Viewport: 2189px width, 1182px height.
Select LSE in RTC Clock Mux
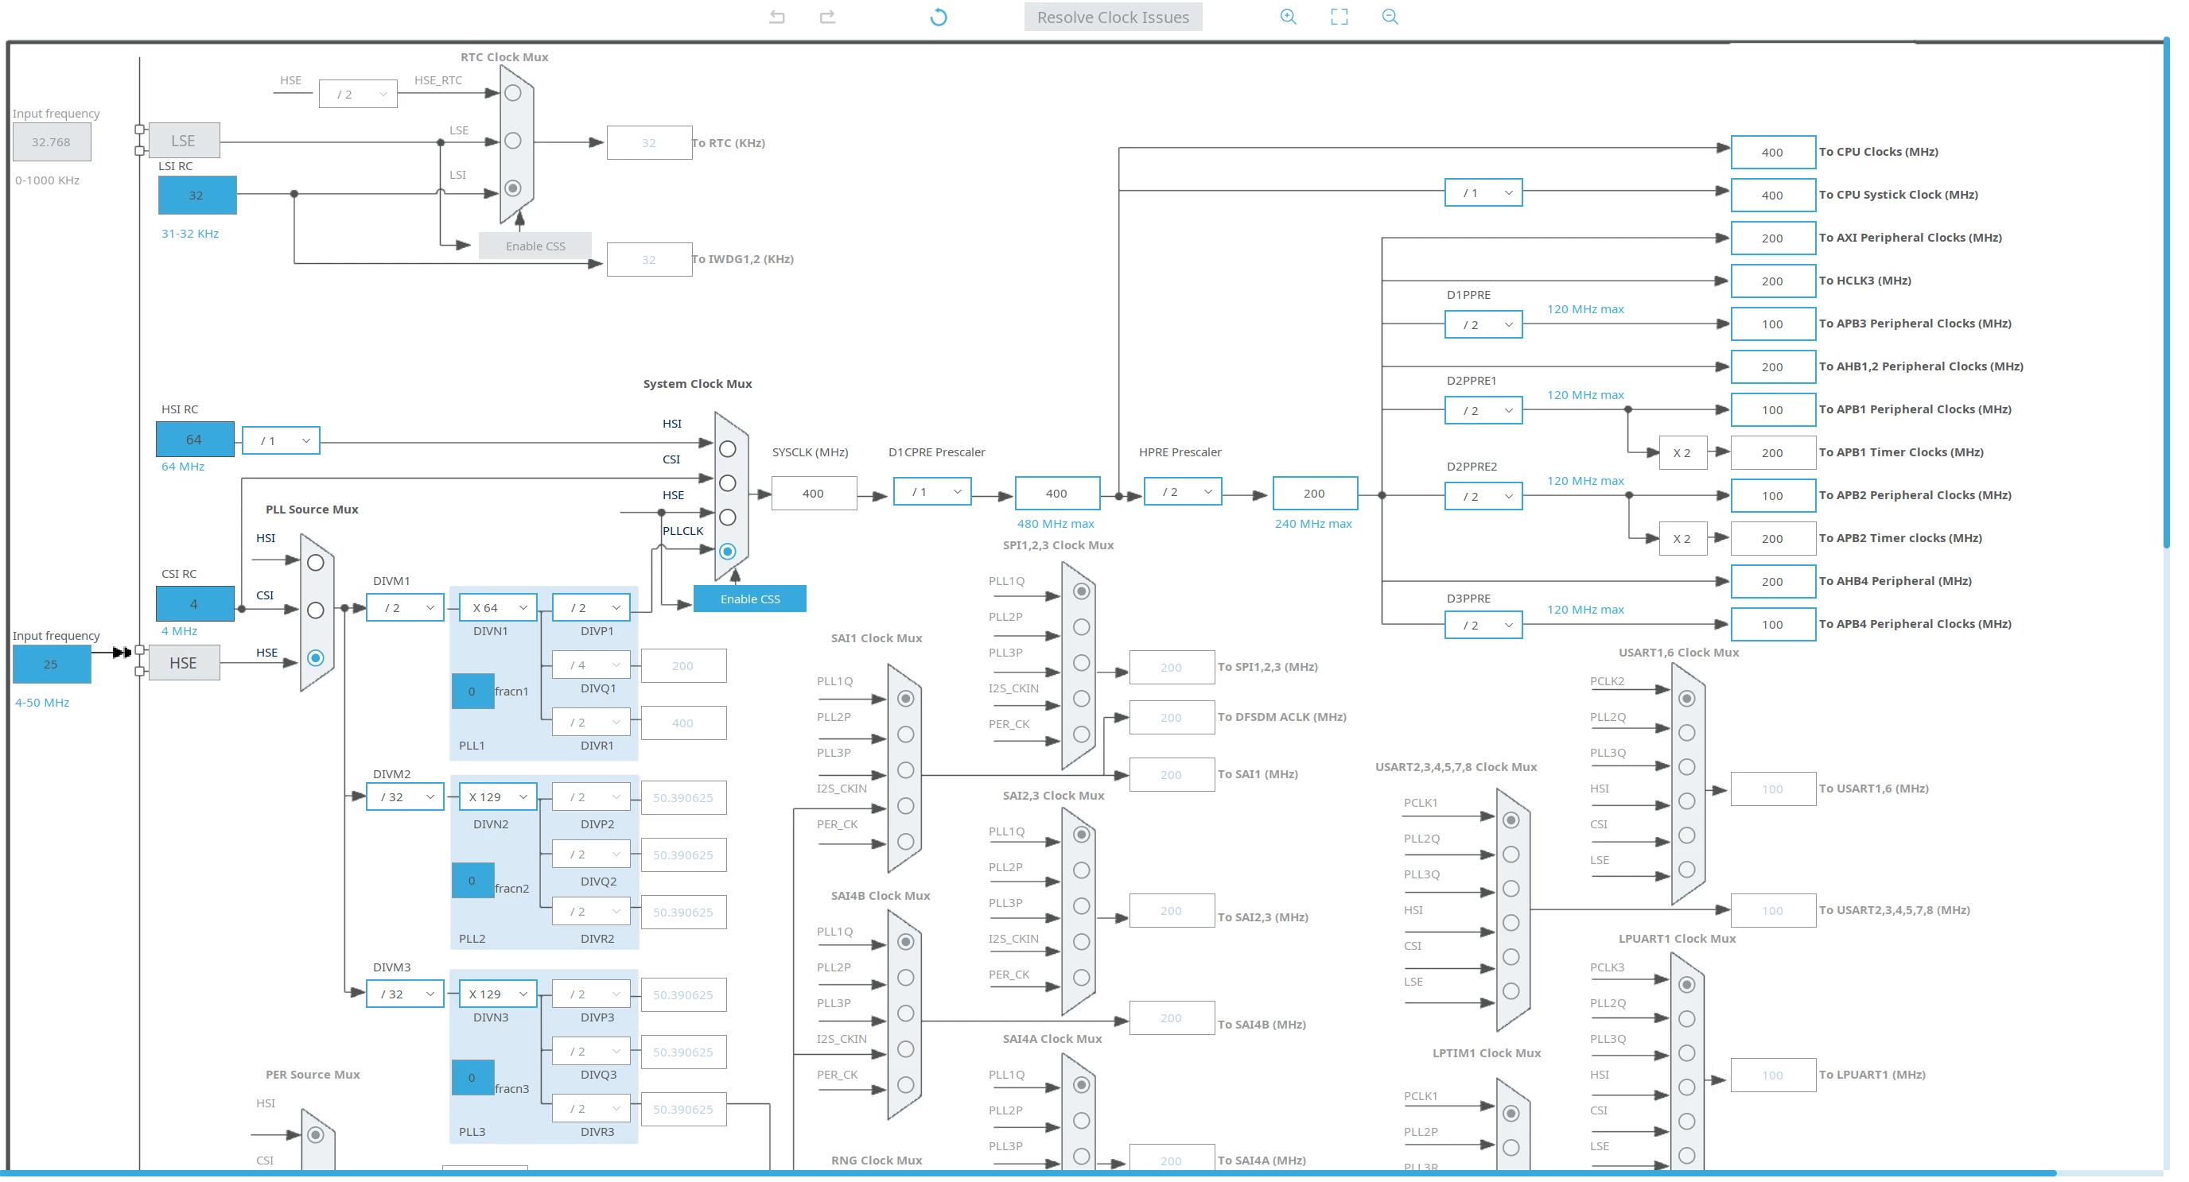click(512, 140)
